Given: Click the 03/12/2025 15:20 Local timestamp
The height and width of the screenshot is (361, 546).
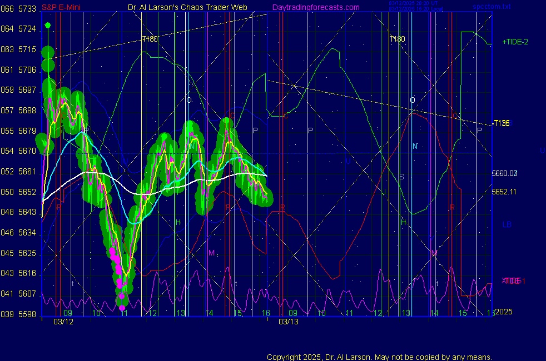Looking at the screenshot, I should click(416, 9).
